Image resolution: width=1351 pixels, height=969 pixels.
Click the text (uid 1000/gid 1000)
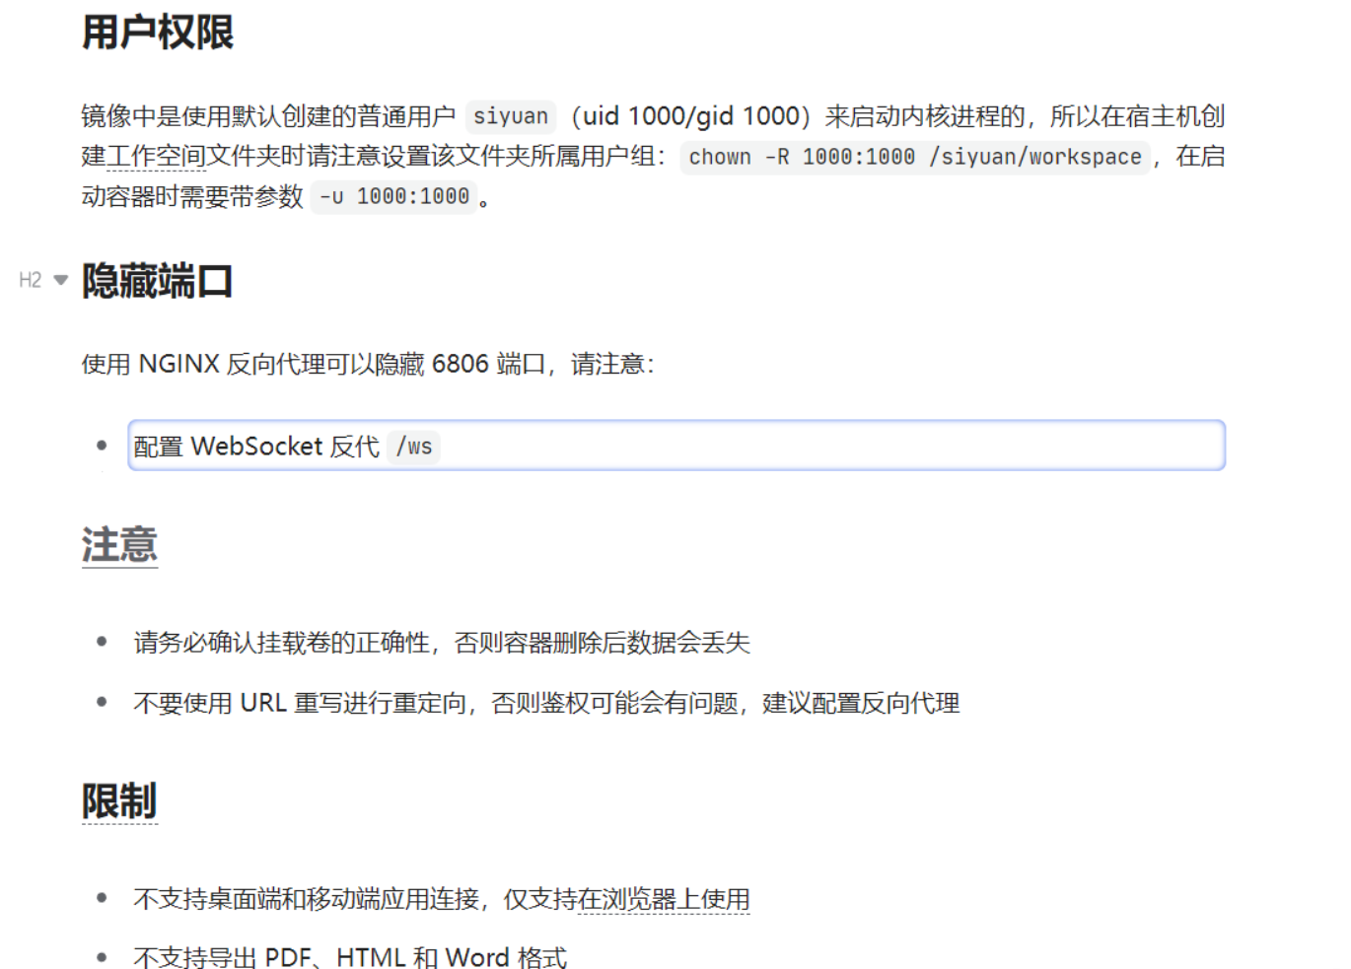click(x=690, y=116)
